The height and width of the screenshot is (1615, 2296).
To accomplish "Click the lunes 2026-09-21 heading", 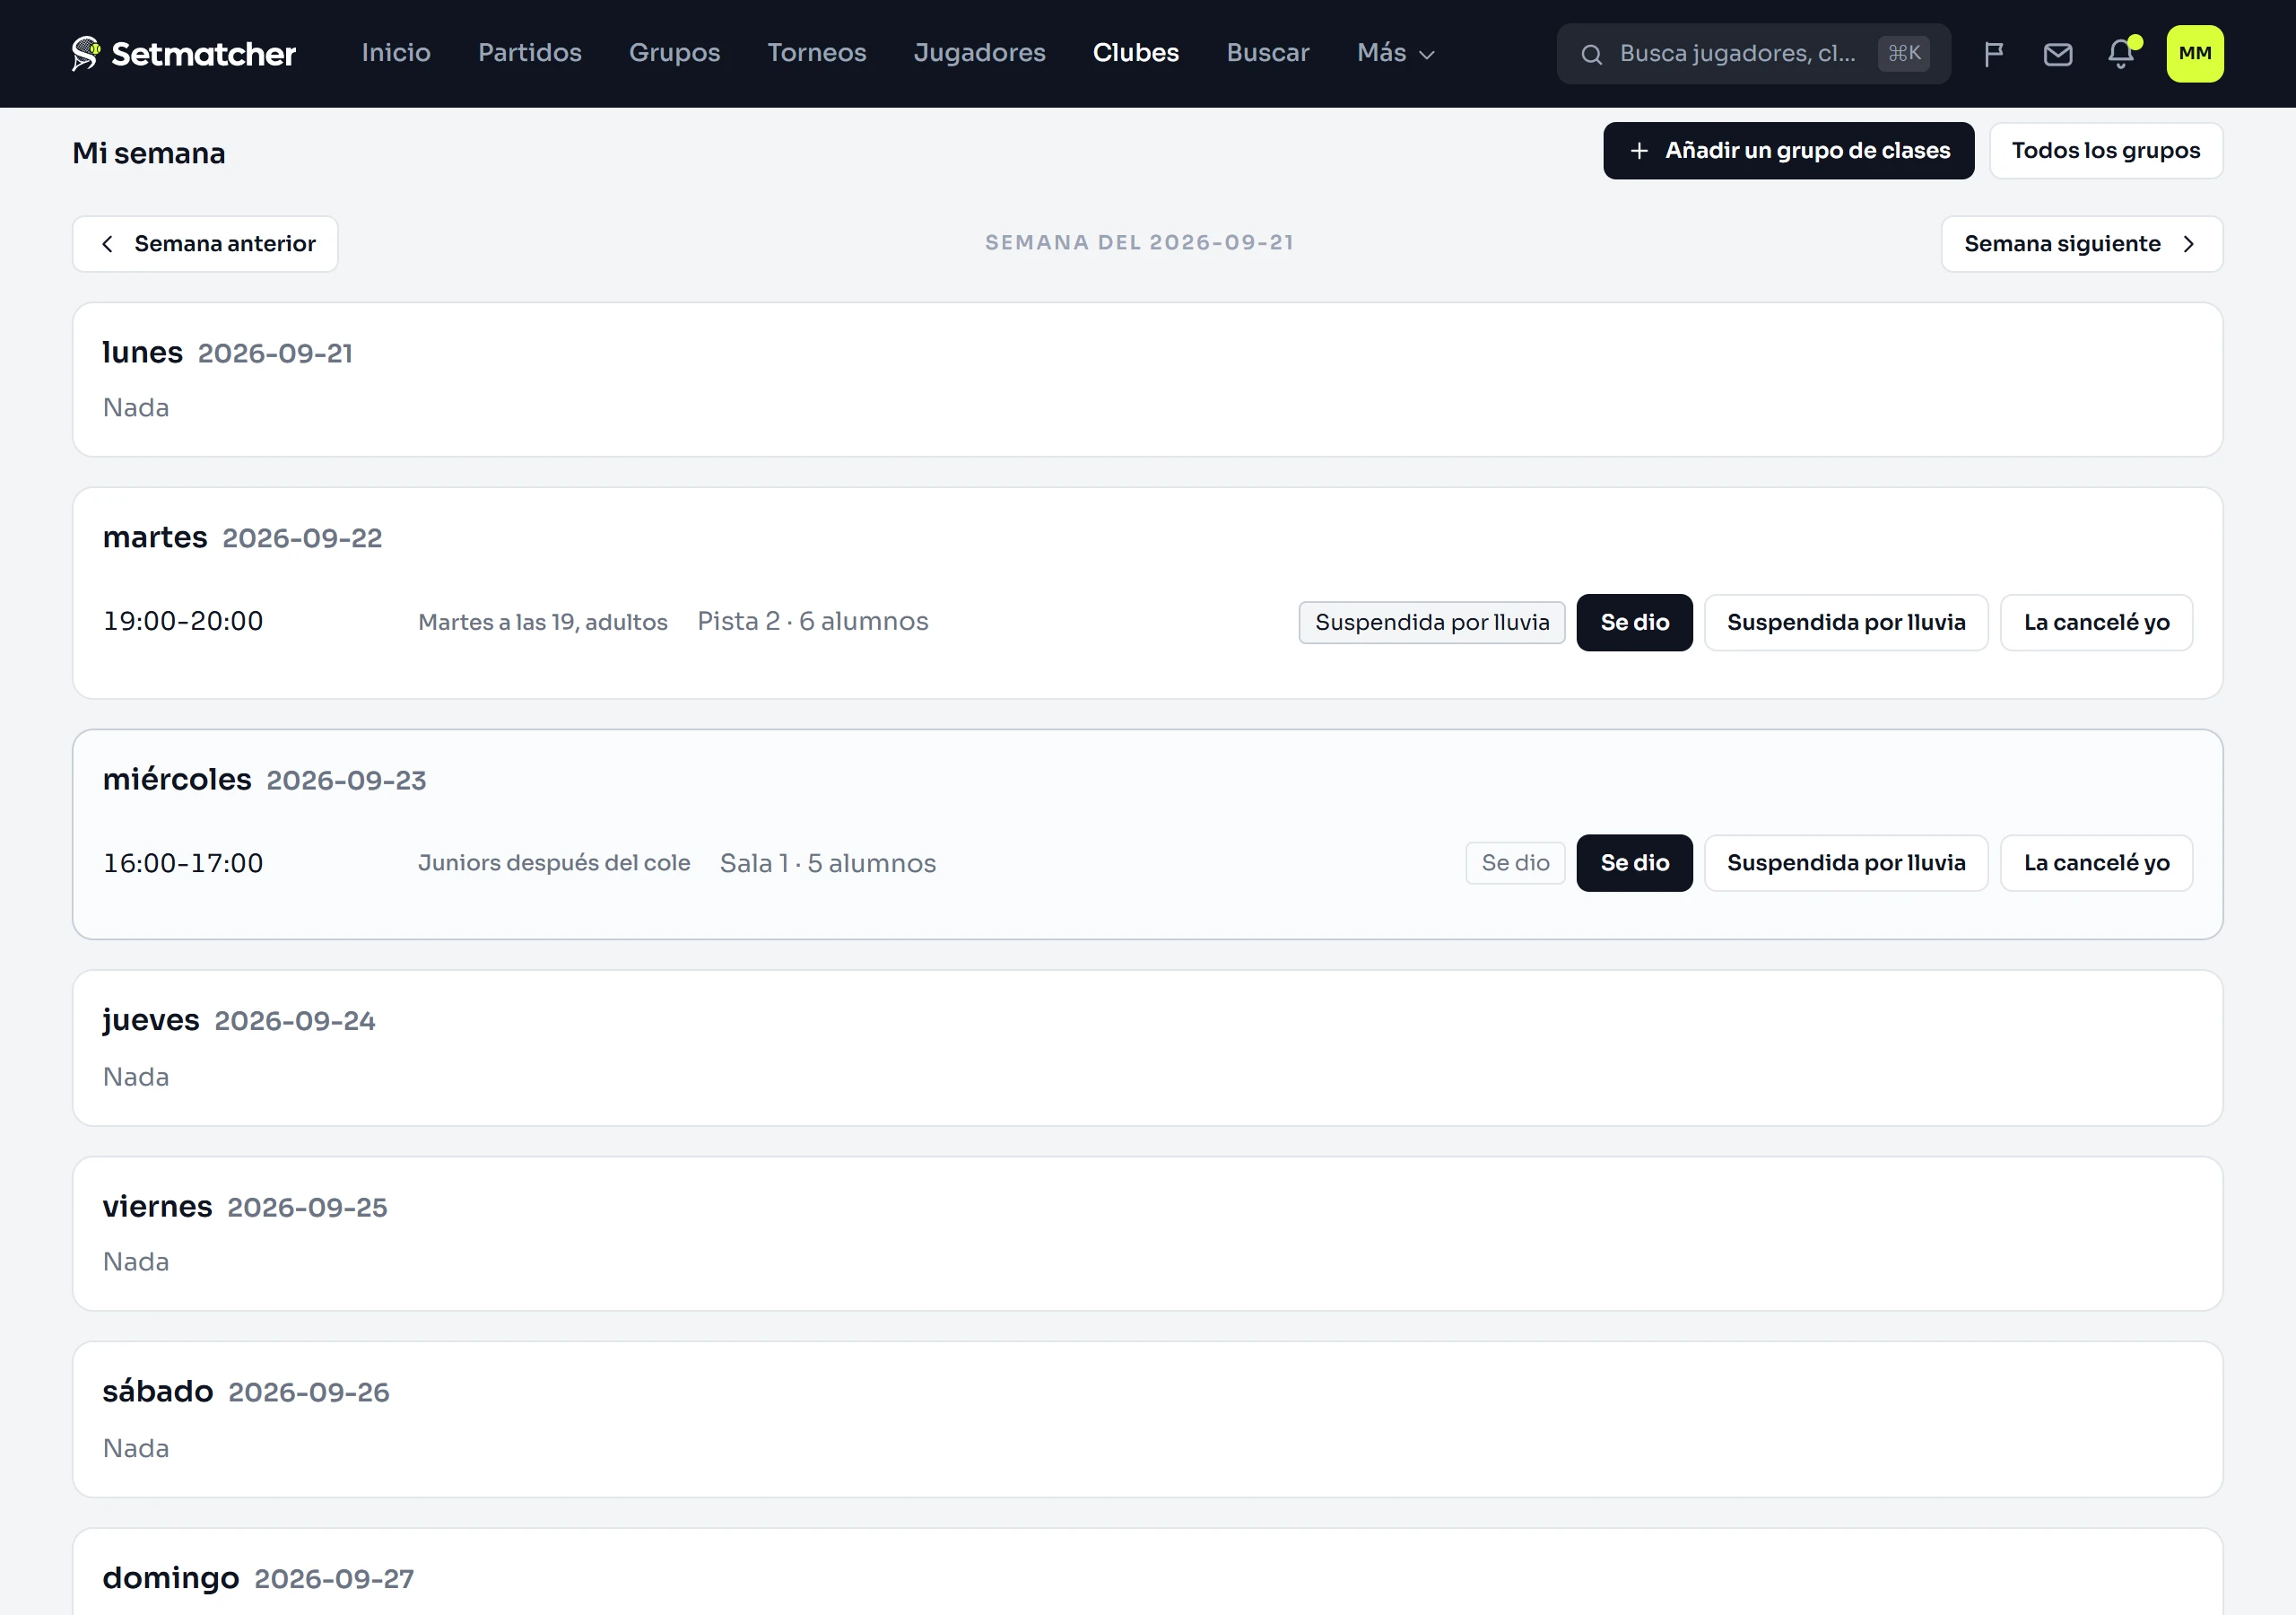I will click(x=227, y=353).
